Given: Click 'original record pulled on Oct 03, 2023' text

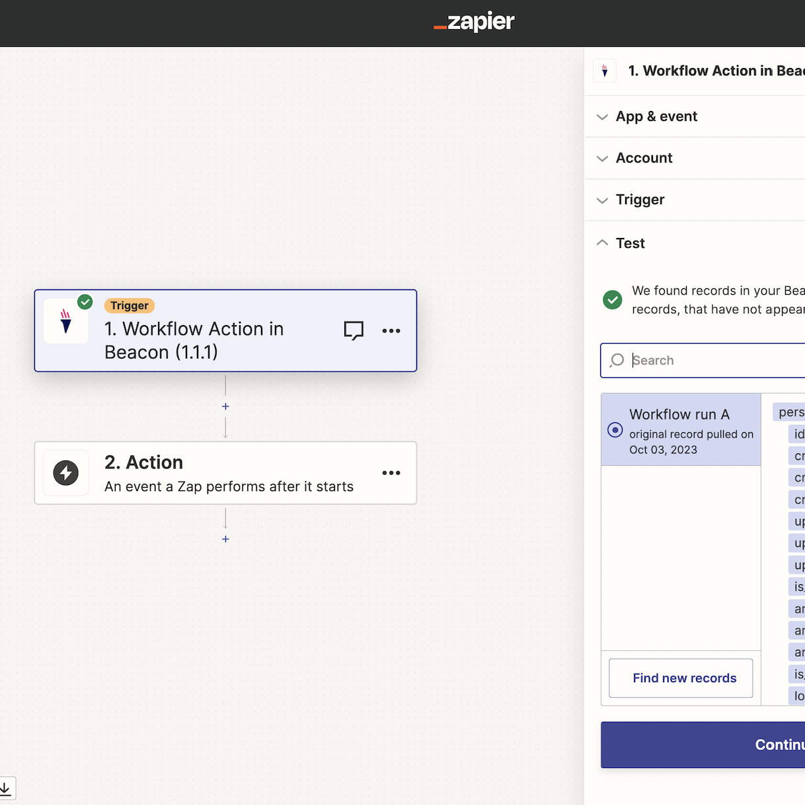Looking at the screenshot, I should click(691, 442).
